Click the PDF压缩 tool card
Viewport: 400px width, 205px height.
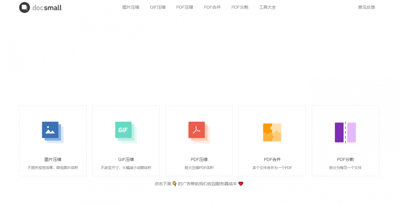(199, 140)
